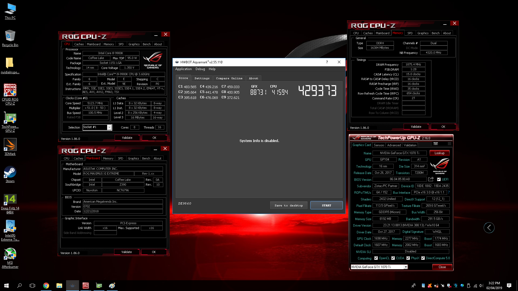The image size is (518, 291).
Task: Click Lookup button in GPU-Z
Action: pos(439,153)
